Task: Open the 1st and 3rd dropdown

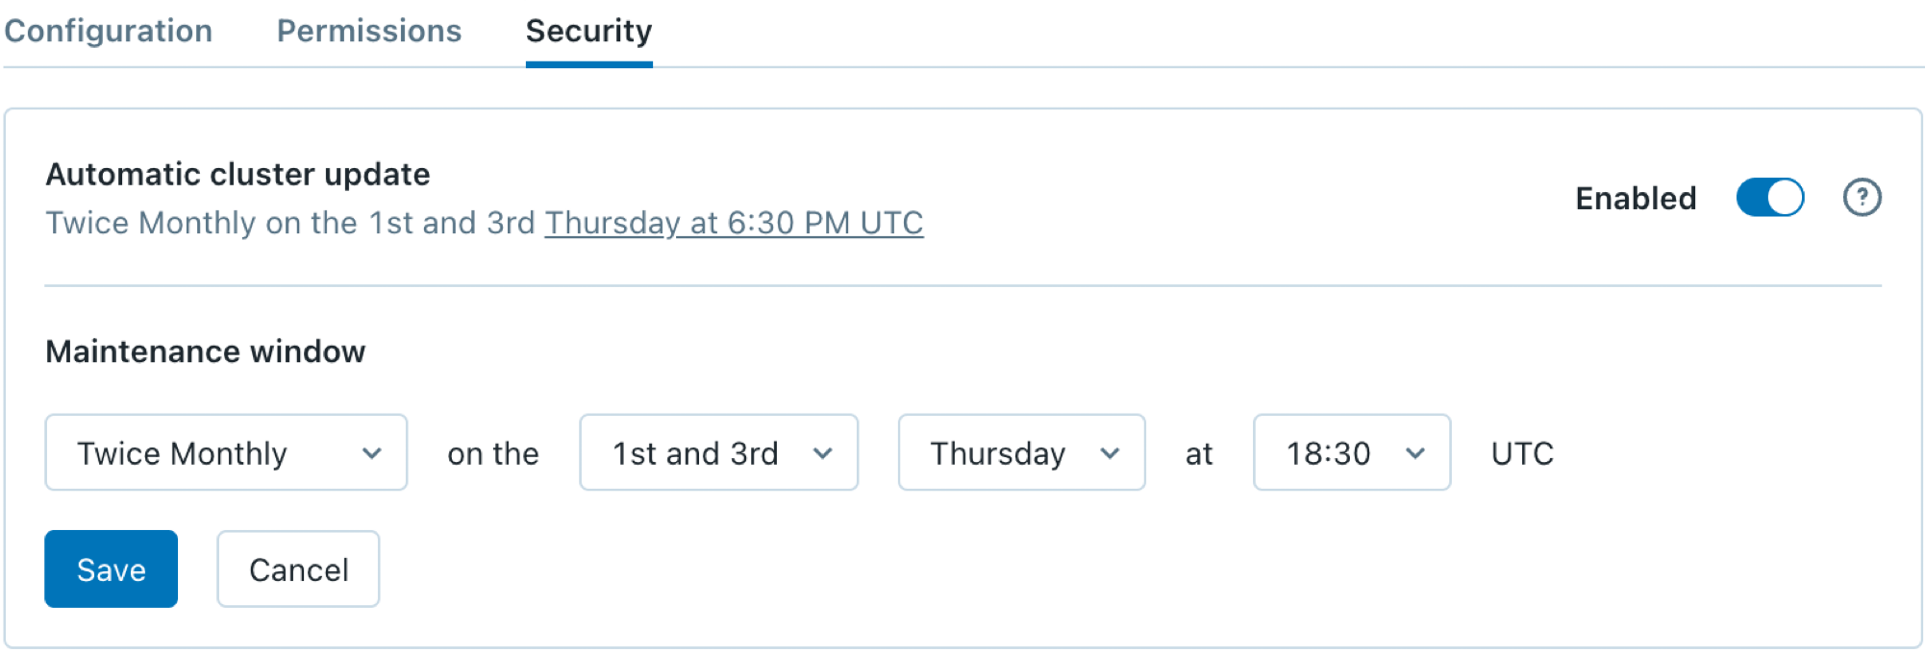Action: [x=717, y=452]
